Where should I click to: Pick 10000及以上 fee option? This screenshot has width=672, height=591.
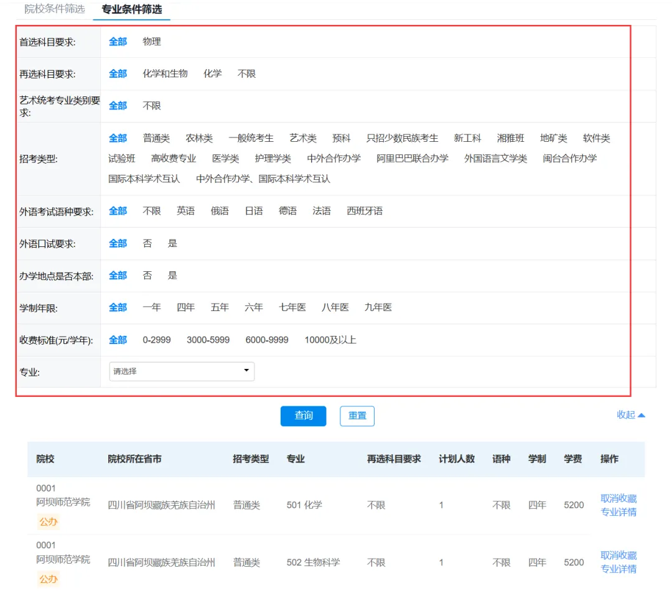coord(330,340)
